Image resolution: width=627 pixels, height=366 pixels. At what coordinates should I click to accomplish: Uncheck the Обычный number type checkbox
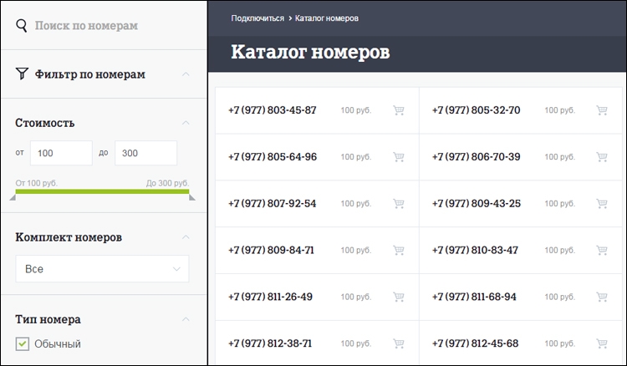23,343
